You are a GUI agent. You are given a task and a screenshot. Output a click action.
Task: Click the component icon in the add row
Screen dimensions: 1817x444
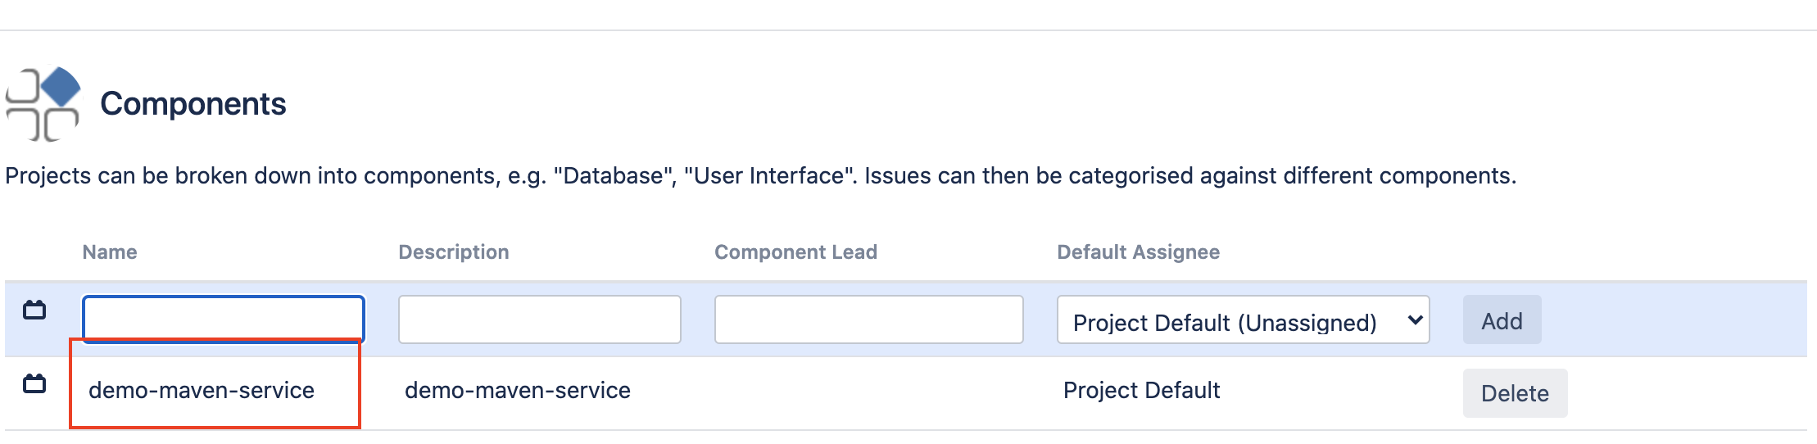click(34, 310)
